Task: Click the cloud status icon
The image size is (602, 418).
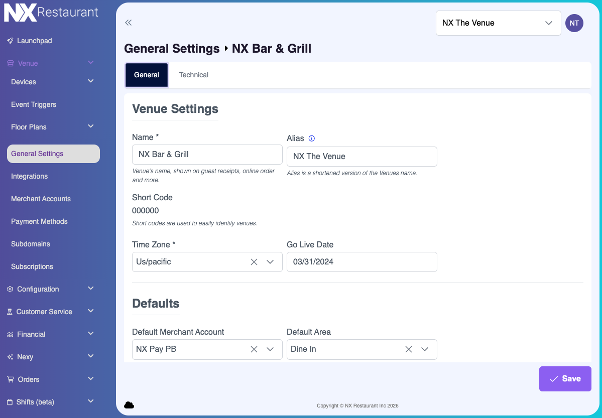Action: tap(129, 405)
